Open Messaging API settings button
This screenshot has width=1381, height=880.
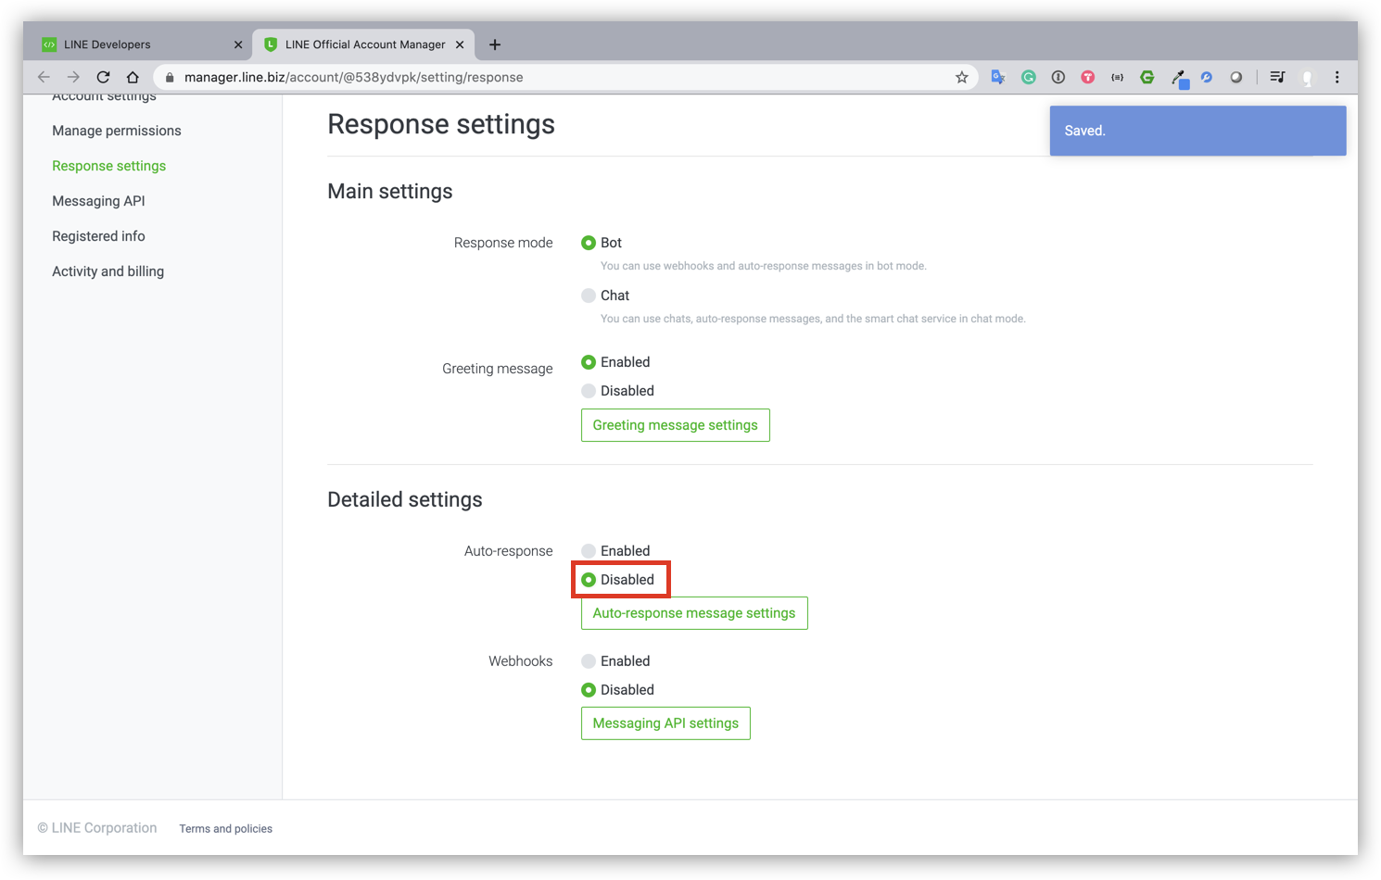(665, 723)
